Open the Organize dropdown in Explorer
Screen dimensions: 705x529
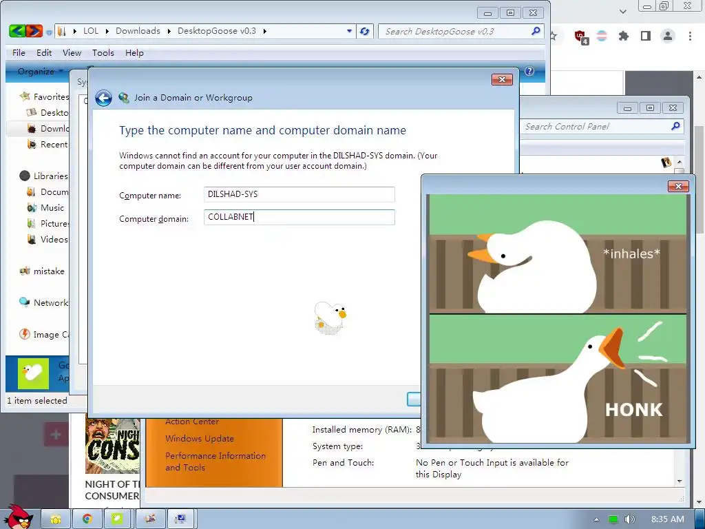coord(40,72)
